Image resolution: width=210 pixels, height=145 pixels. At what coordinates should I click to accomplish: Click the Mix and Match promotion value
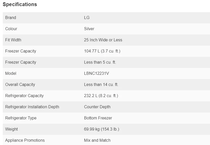click(97, 140)
